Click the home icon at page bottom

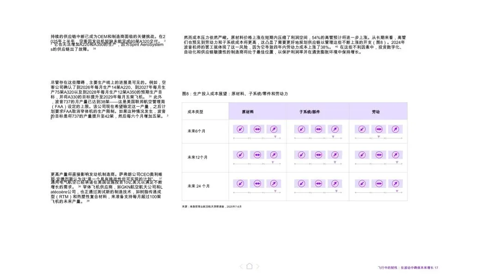(x=249, y=266)
